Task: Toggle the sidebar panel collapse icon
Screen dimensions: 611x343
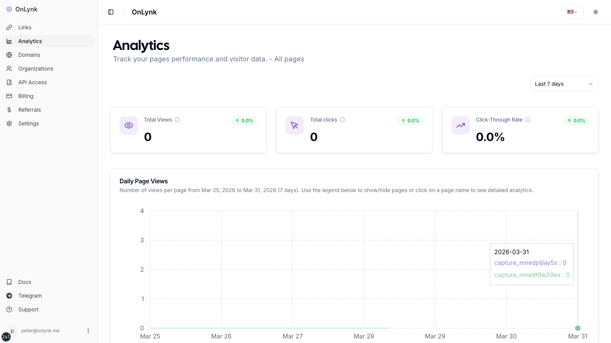Action: tap(111, 12)
